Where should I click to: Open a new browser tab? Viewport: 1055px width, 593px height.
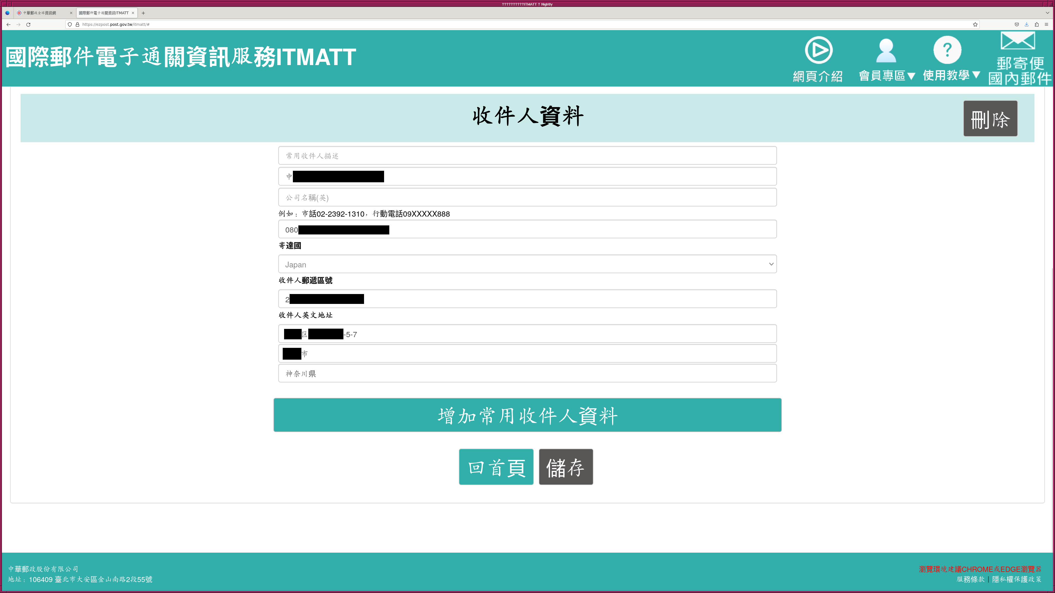(143, 13)
